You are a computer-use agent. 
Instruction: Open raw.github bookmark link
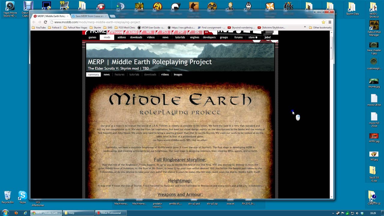click(x=181, y=27)
